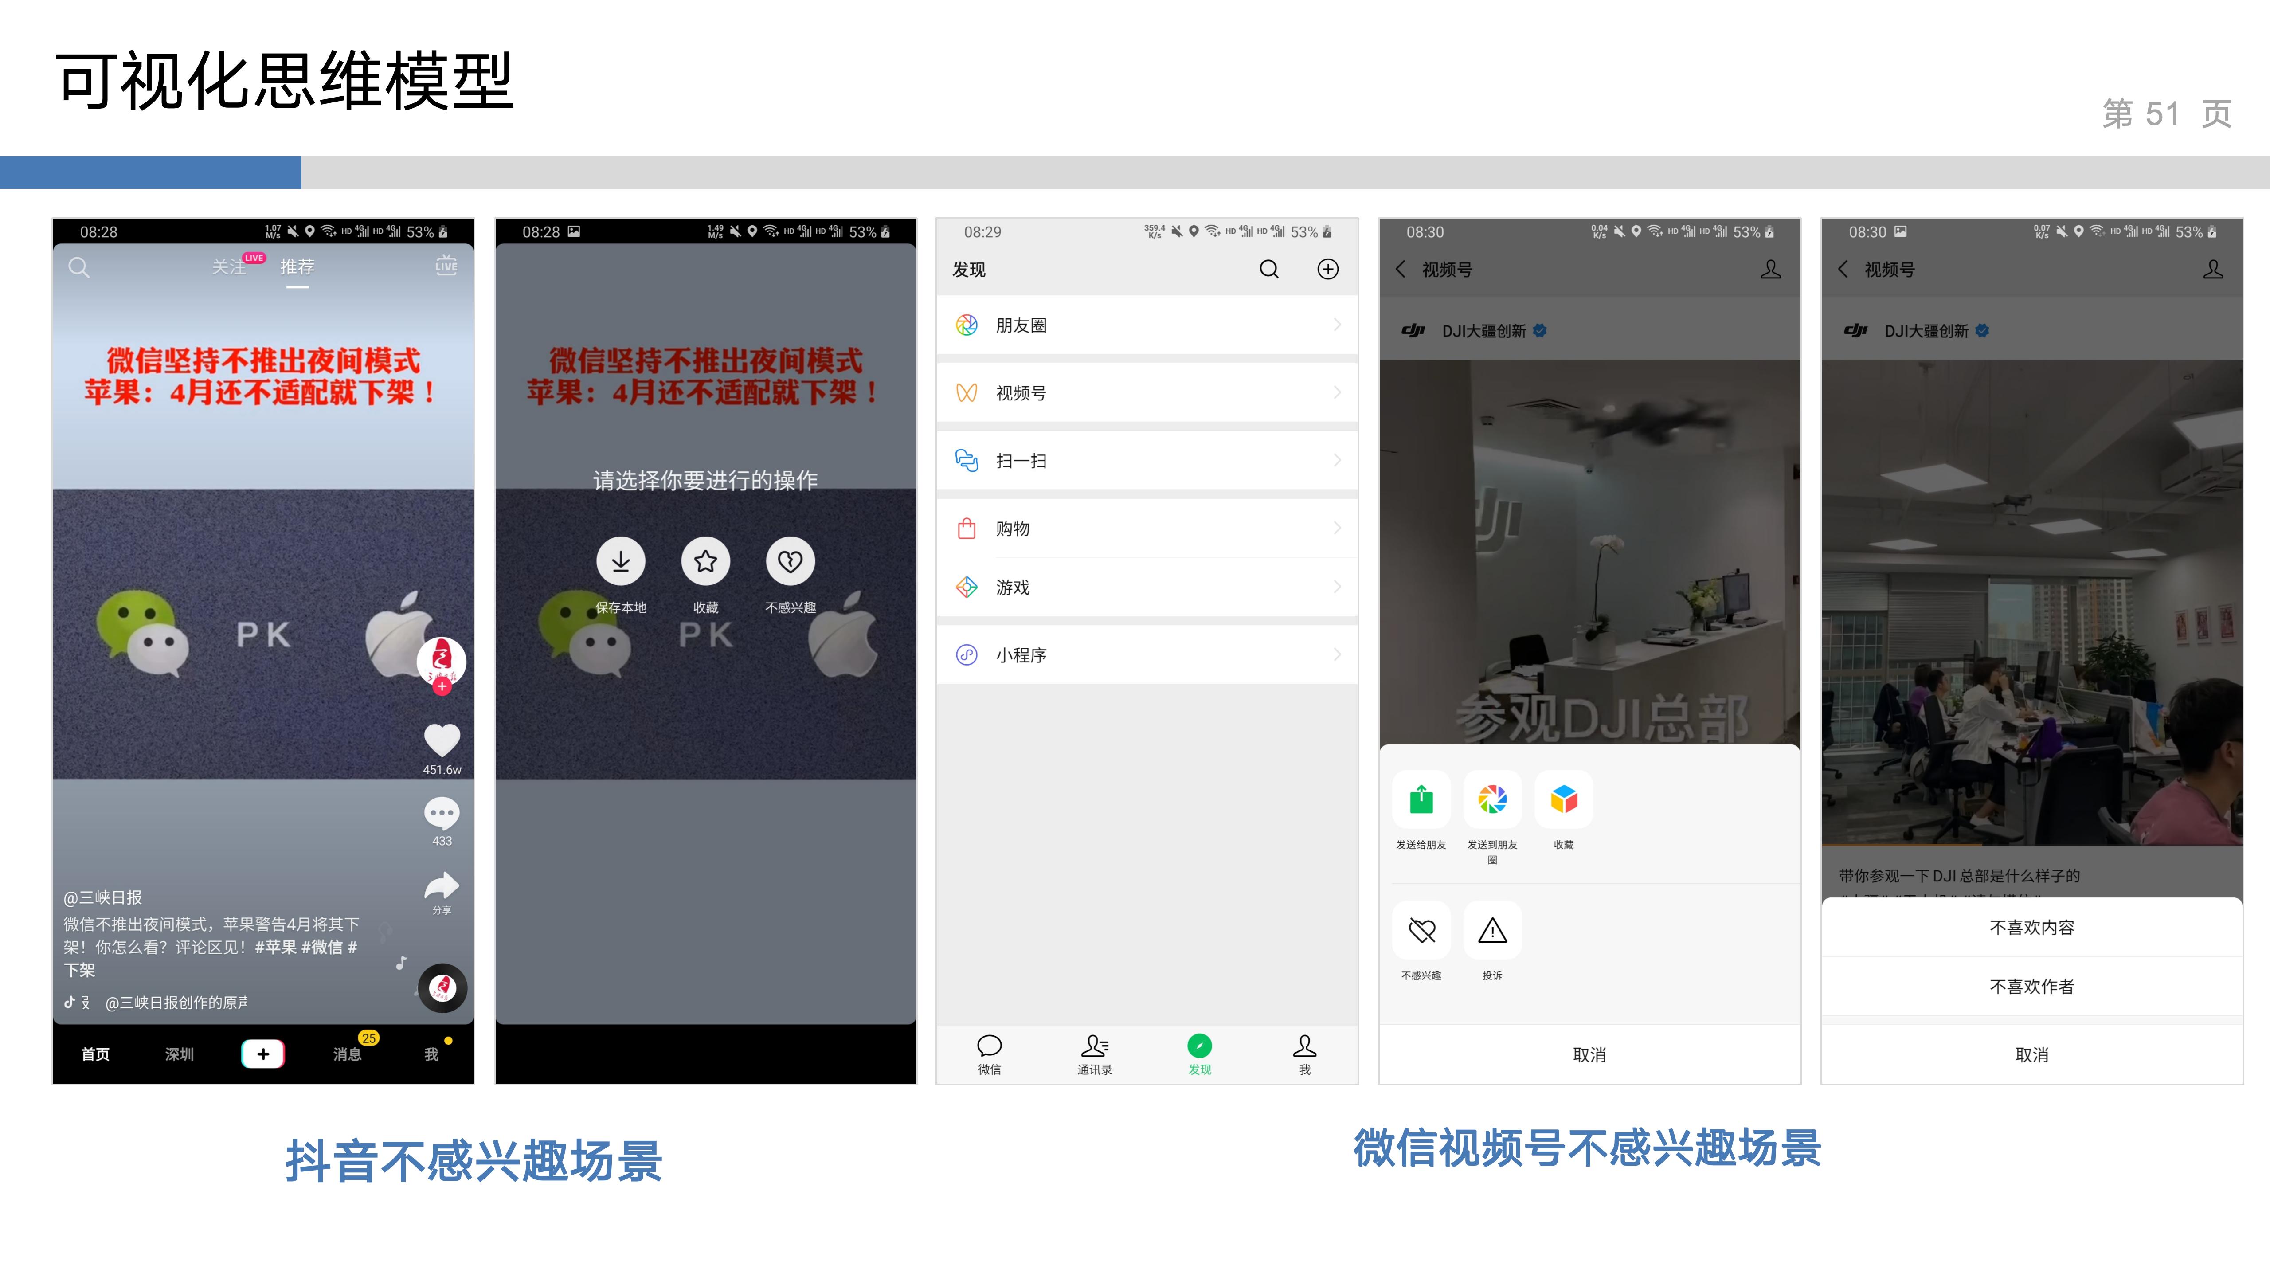Tap the 不感兴趣 broken heart icon in Douyin
Screen dimensions: 2270x1277
(790, 561)
